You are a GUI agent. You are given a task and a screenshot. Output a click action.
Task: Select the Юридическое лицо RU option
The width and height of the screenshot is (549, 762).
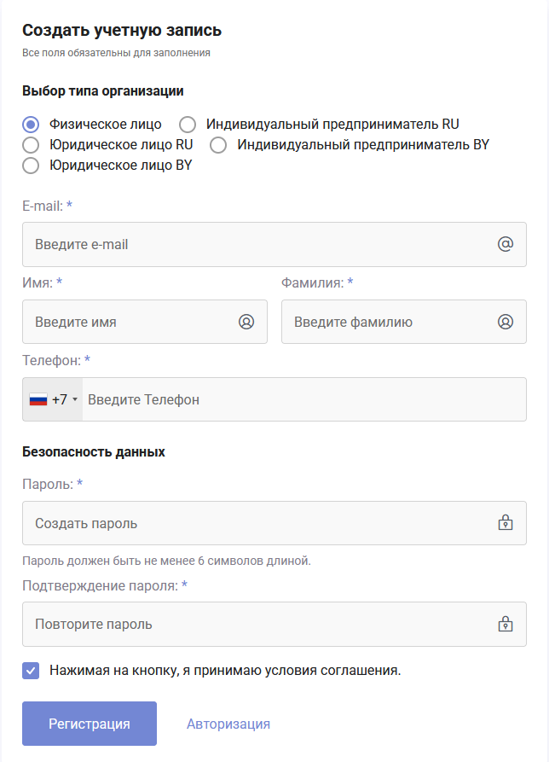[28, 144]
